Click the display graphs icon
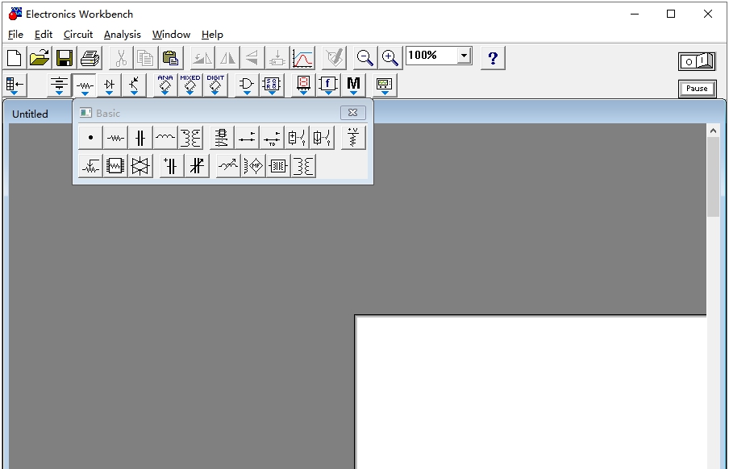The width and height of the screenshot is (729, 469). pos(302,58)
